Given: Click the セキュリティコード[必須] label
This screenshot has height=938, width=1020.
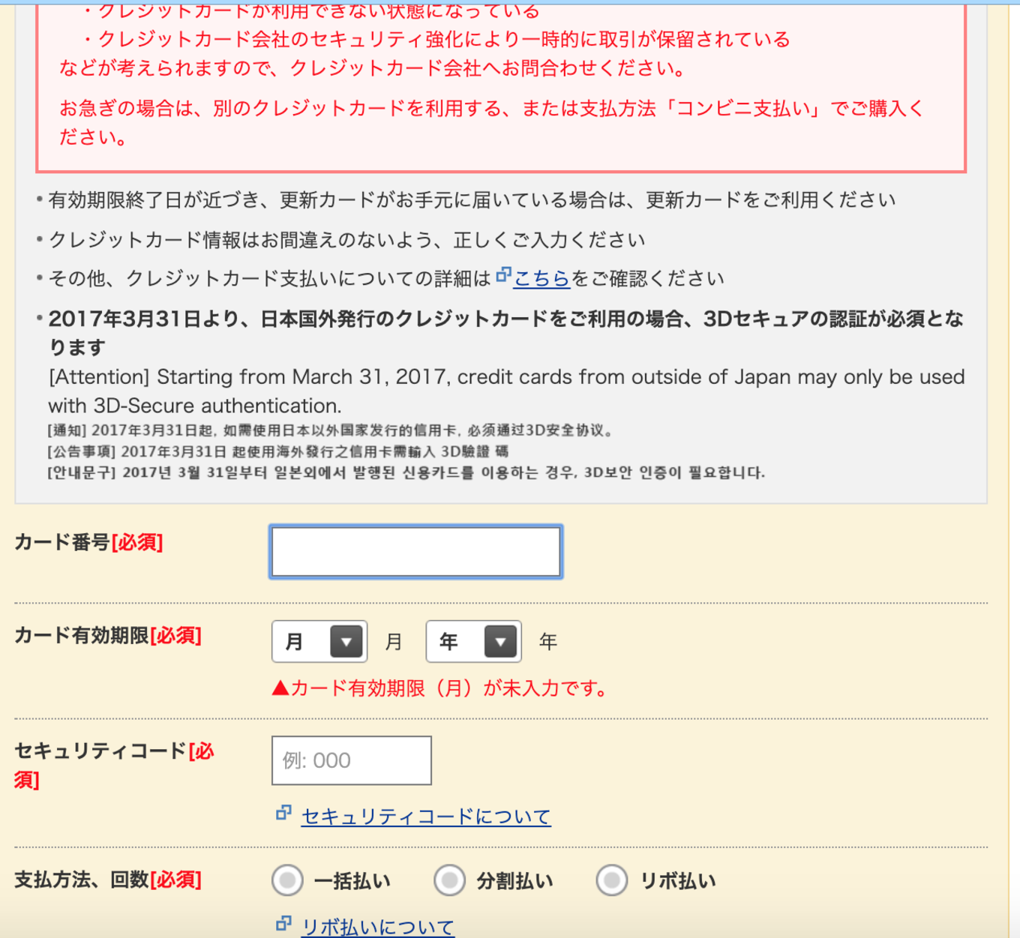Looking at the screenshot, I should point(114,765).
